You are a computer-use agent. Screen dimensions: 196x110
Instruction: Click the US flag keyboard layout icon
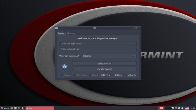(187, 108)
